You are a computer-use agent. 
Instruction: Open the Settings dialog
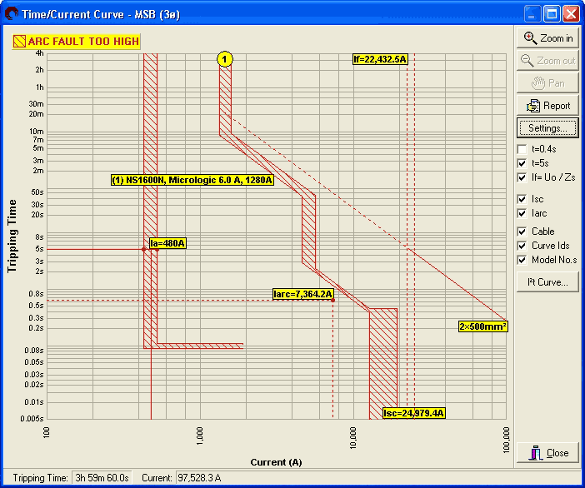click(x=547, y=128)
